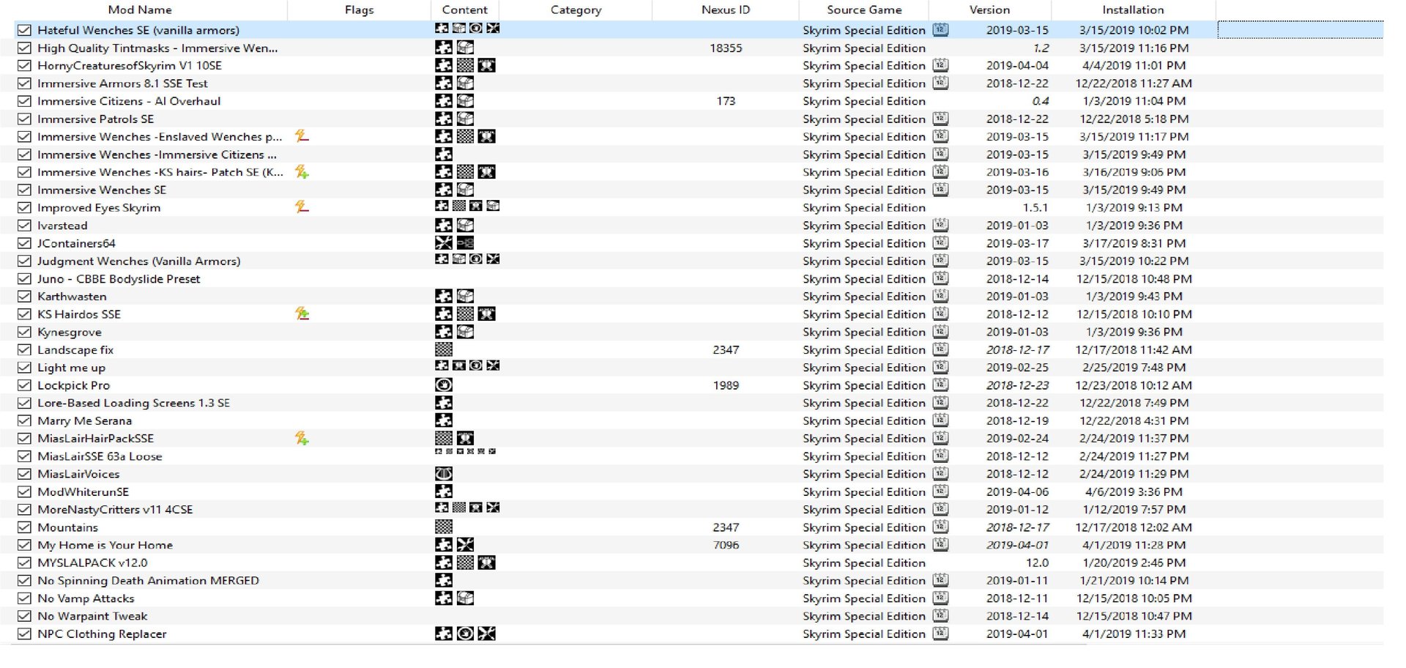
Task: Click the Skyrim Special Edition cell for Kynesgrove
Action: tap(864, 332)
